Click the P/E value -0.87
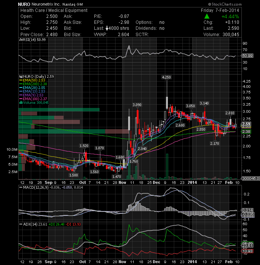260x265 pixels. [124, 16]
